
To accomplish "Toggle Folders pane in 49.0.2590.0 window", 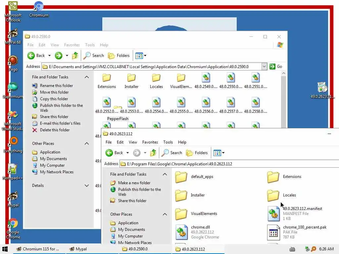I will [x=119, y=56].
